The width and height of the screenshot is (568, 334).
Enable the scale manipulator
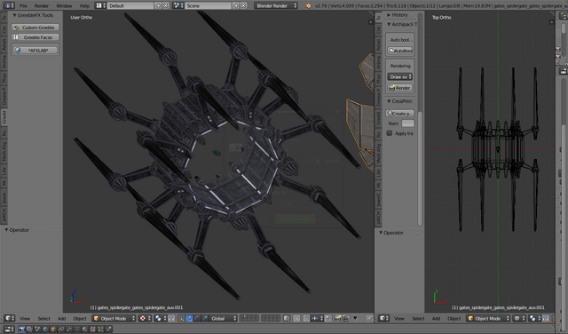[205, 318]
